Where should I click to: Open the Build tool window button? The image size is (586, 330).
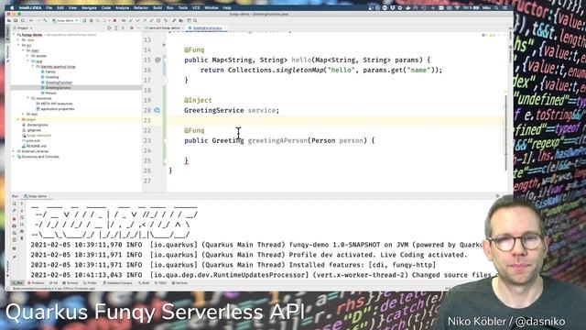[144, 283]
